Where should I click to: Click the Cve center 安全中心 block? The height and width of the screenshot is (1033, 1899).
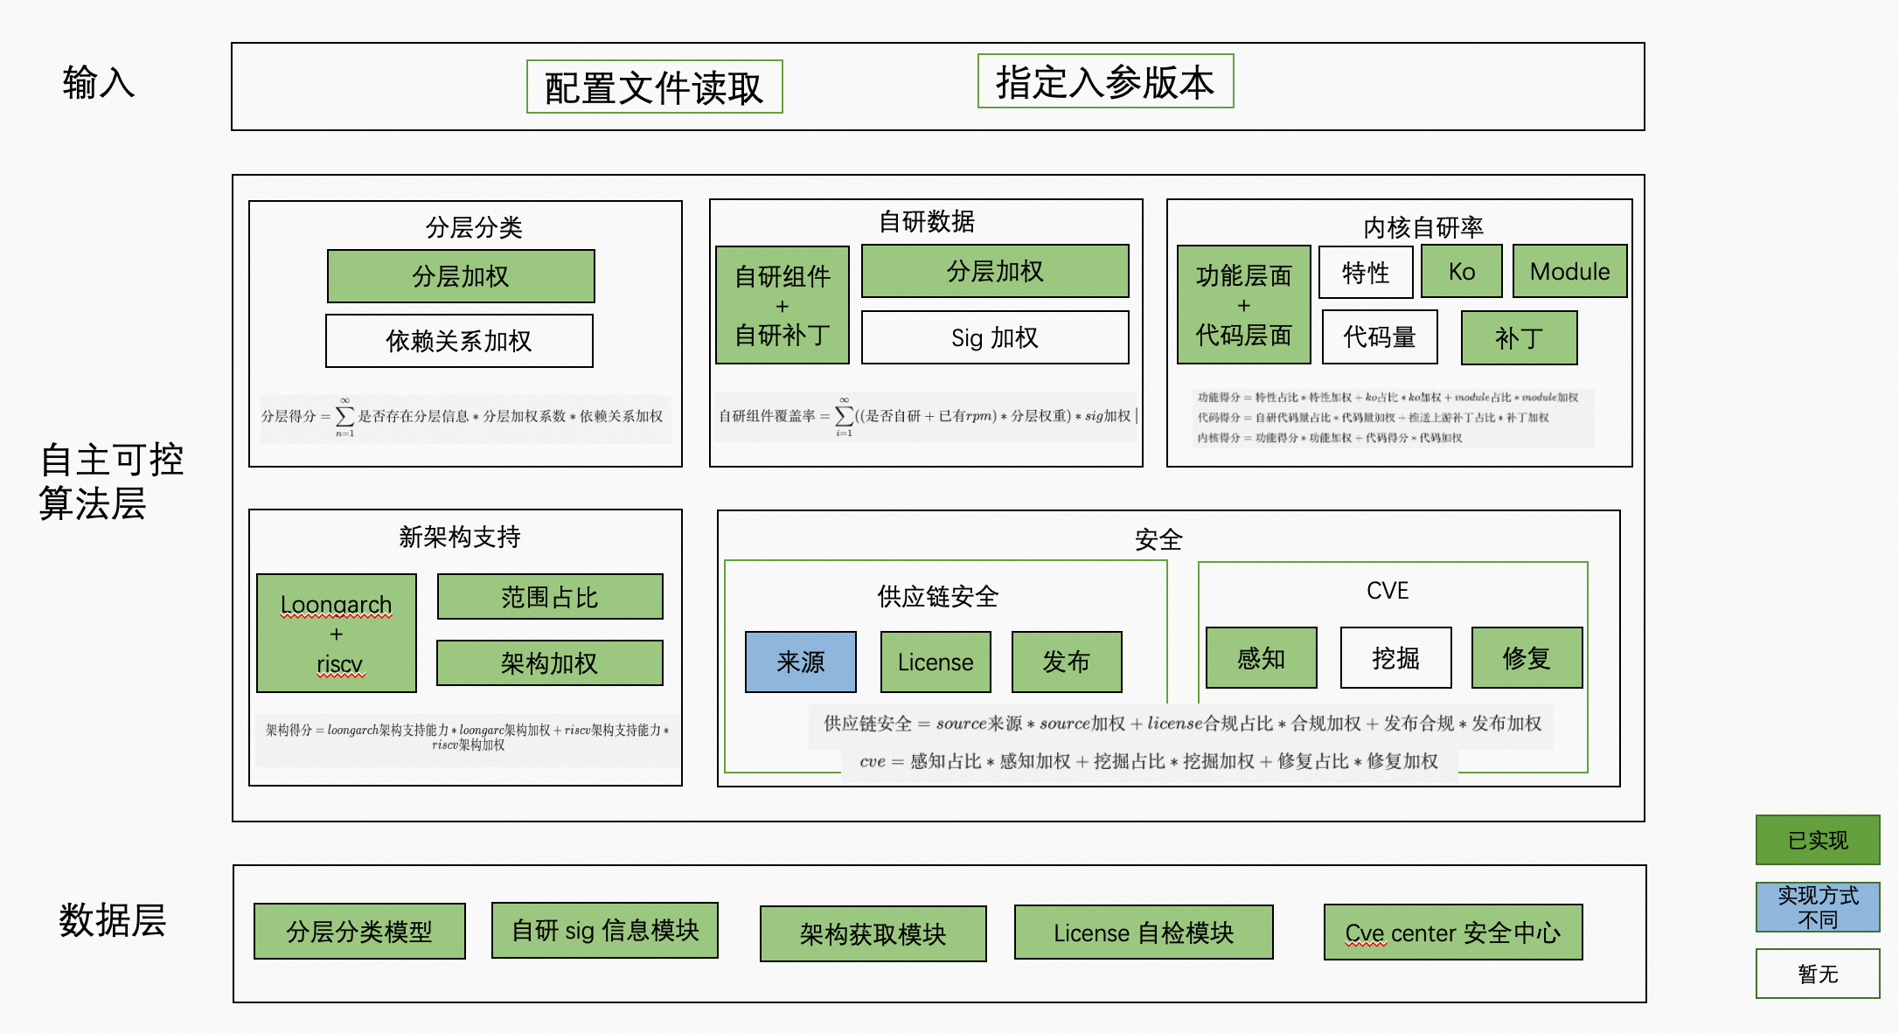coord(1452,932)
